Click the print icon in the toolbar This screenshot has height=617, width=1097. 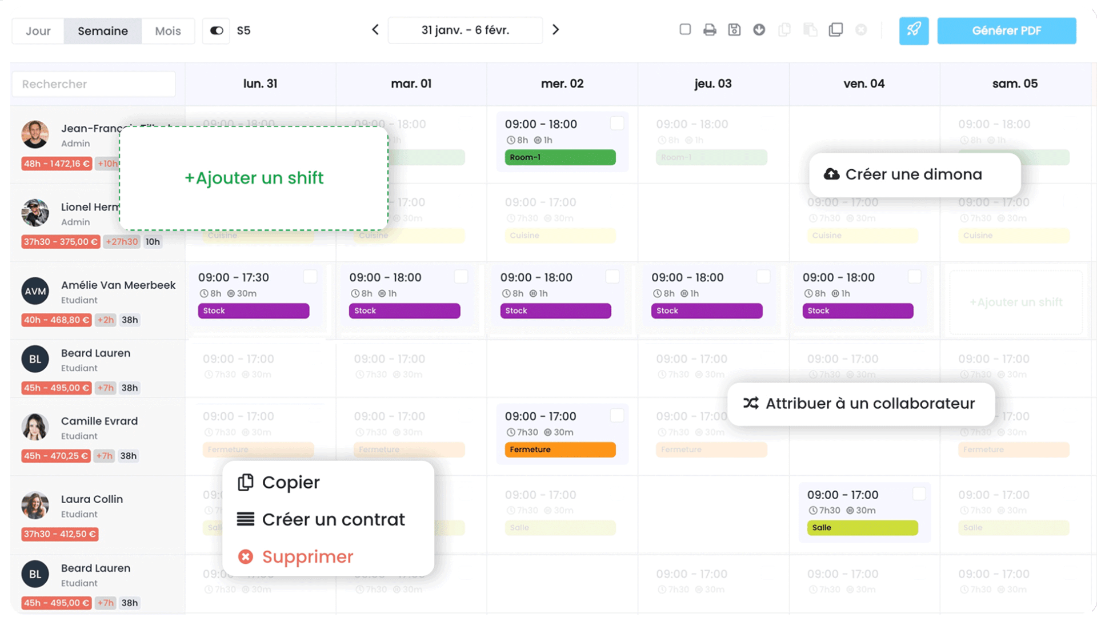(710, 30)
